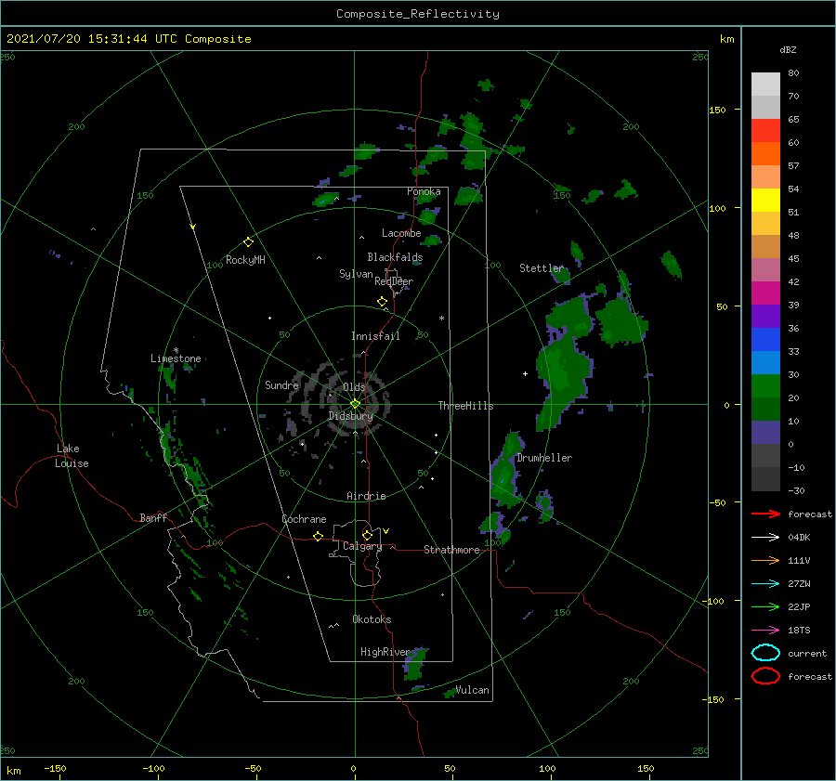The height and width of the screenshot is (781, 836).
Task: Click the cyan 27ZW arrow icon
Action: 765,584
